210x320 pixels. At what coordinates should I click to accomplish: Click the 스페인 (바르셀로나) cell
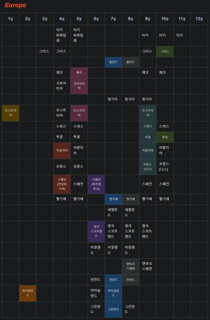click(x=96, y=184)
